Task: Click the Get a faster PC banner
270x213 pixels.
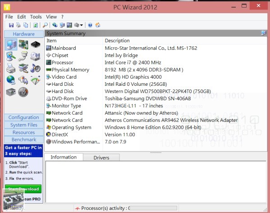Action: (x=23, y=151)
